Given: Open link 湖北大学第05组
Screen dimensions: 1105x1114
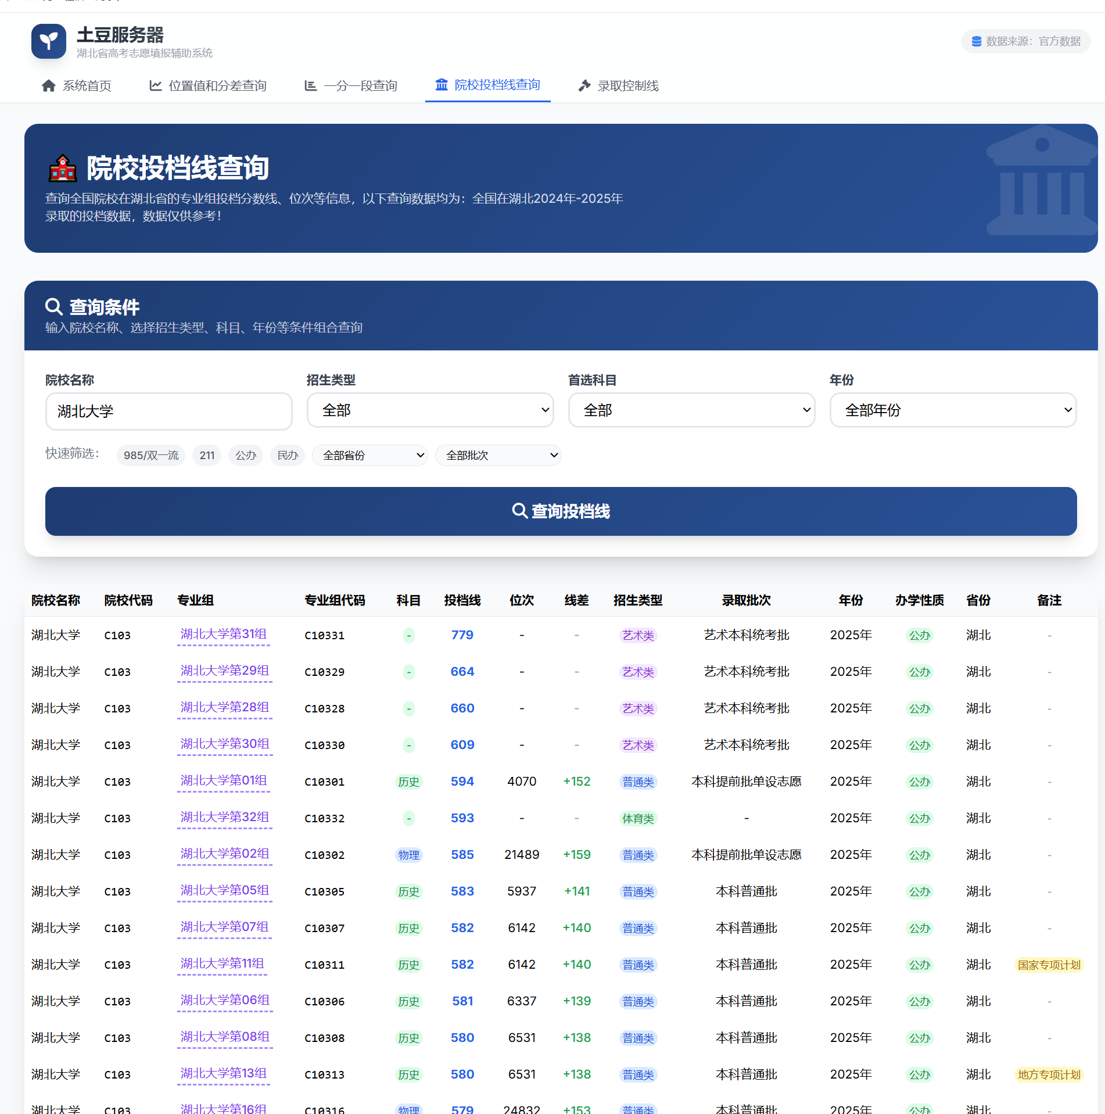Looking at the screenshot, I should coord(225,890).
